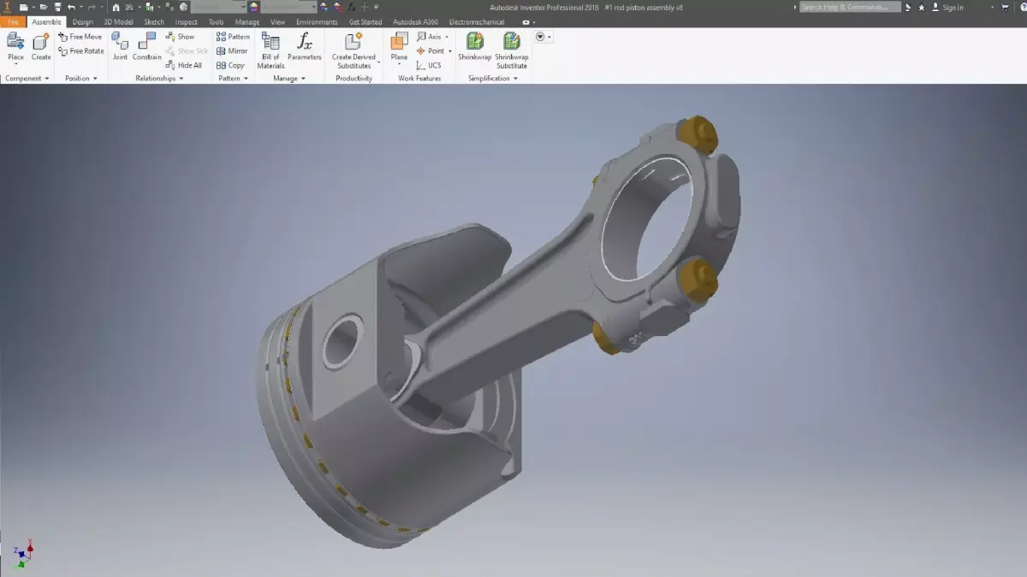Click Create Derived Substitutes

coord(353,50)
